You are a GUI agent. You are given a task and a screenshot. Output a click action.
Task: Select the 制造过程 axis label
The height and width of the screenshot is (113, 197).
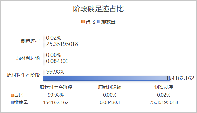(x=30, y=41)
